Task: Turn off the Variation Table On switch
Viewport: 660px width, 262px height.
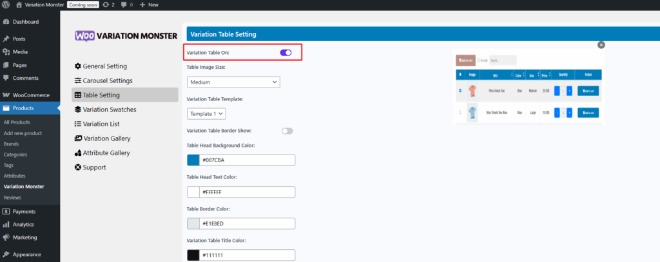Action: pos(286,53)
